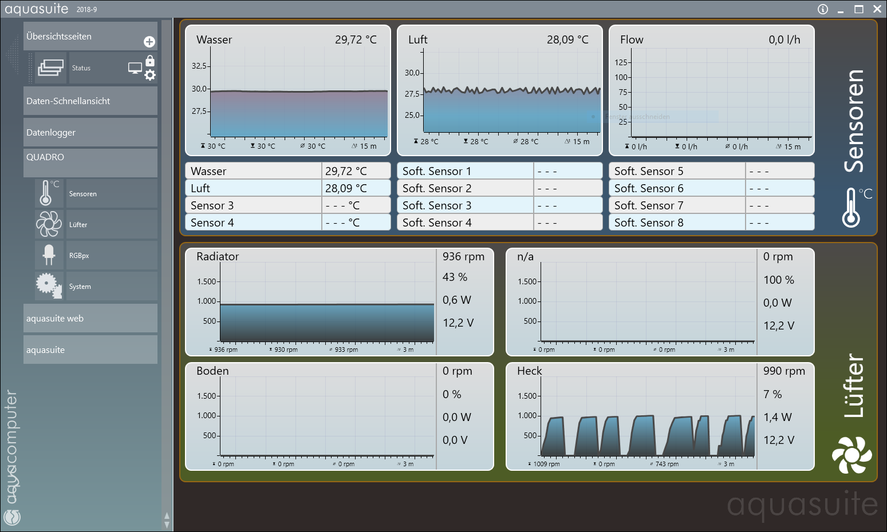The width and height of the screenshot is (887, 532).
Task: Click the Soft. Sensor 8 row
Action: (x=712, y=223)
